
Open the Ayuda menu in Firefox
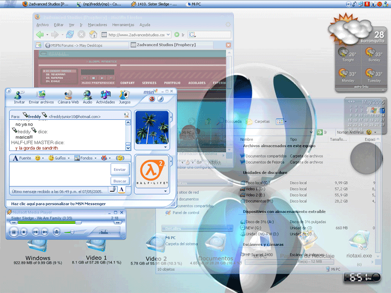point(145,25)
